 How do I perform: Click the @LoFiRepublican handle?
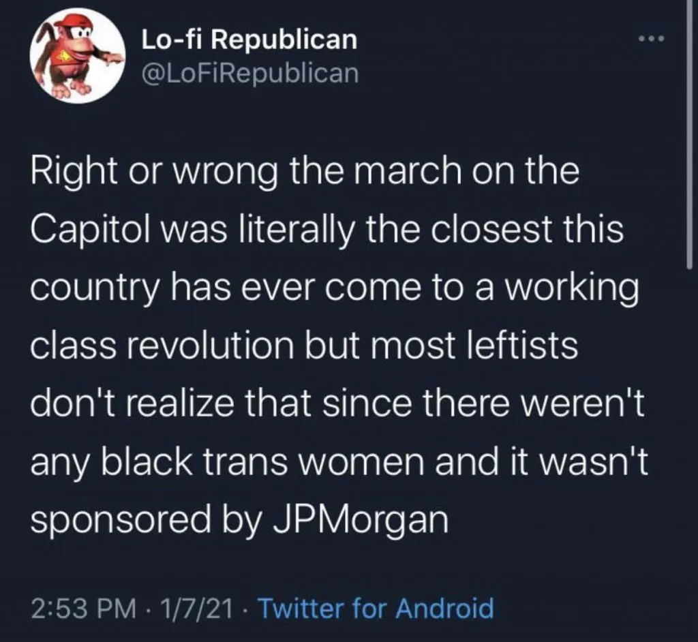pyautogui.click(x=249, y=72)
